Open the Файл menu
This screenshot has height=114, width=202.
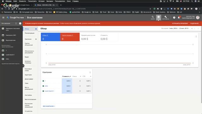coord(15,1)
